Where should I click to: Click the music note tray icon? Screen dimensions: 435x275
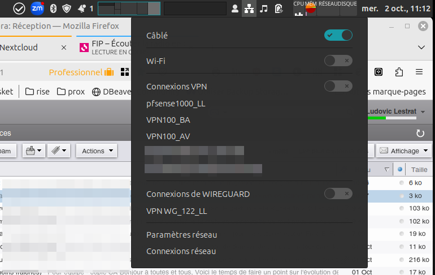(263, 8)
